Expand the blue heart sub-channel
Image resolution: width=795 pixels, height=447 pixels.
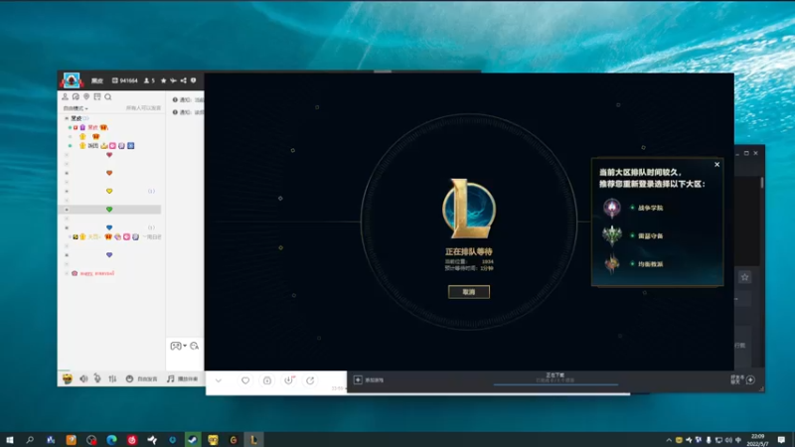tap(67, 227)
